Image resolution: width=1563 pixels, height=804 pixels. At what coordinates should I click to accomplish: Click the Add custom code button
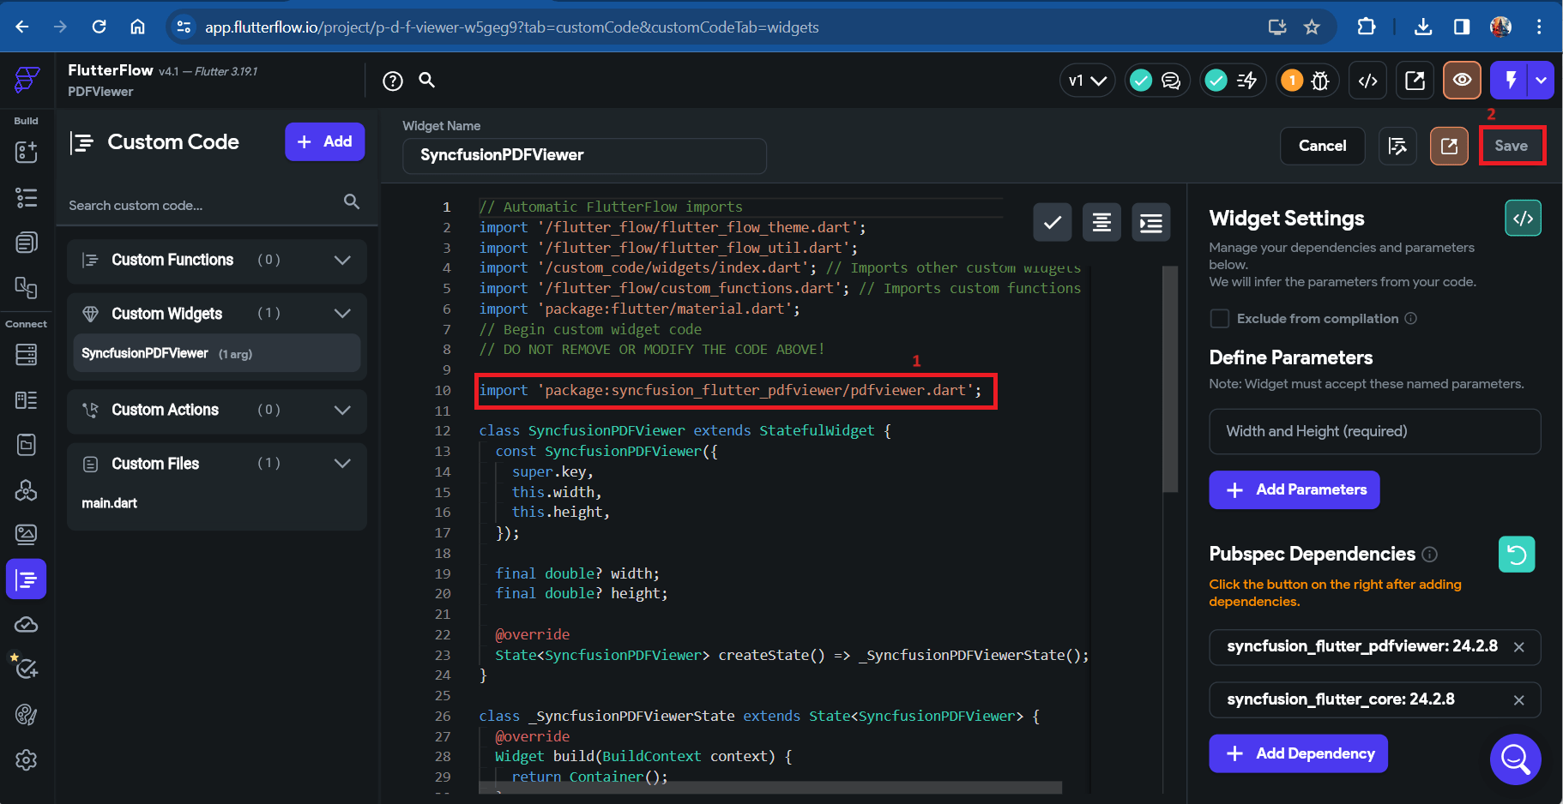[324, 141]
